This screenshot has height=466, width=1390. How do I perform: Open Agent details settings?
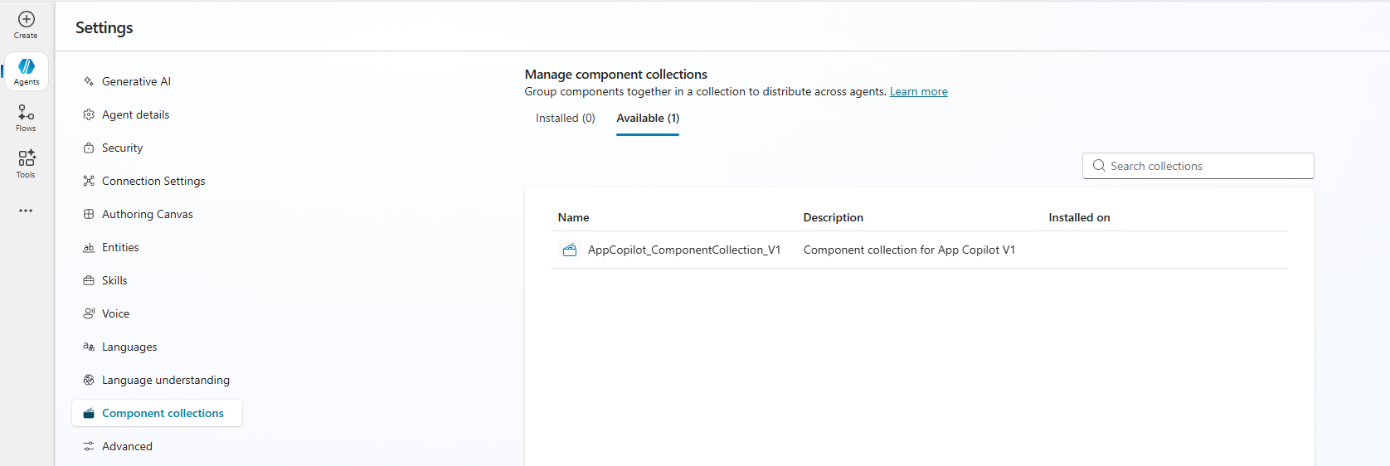coord(135,114)
